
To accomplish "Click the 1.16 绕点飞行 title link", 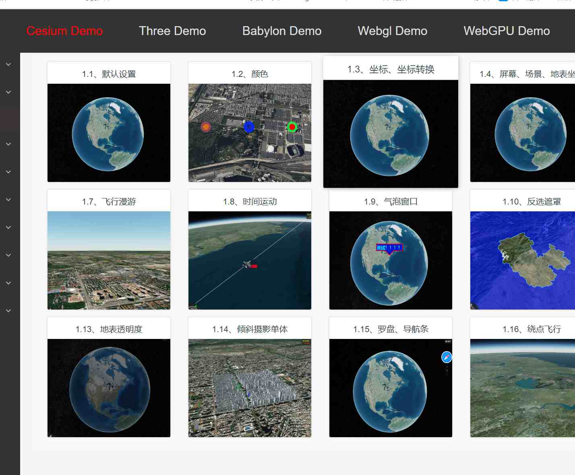I will click(x=532, y=329).
